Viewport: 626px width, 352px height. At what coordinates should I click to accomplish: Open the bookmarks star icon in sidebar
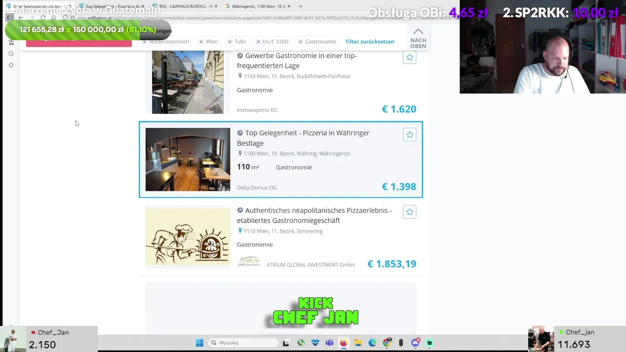pyautogui.click(x=11, y=65)
